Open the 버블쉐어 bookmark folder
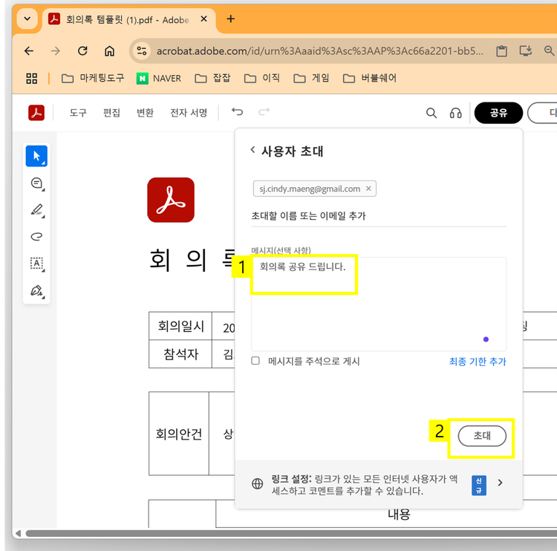This screenshot has width=557, height=551. click(370, 78)
